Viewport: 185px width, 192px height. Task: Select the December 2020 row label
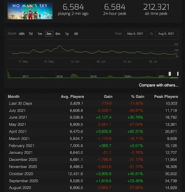pyautogui.click(x=23, y=160)
